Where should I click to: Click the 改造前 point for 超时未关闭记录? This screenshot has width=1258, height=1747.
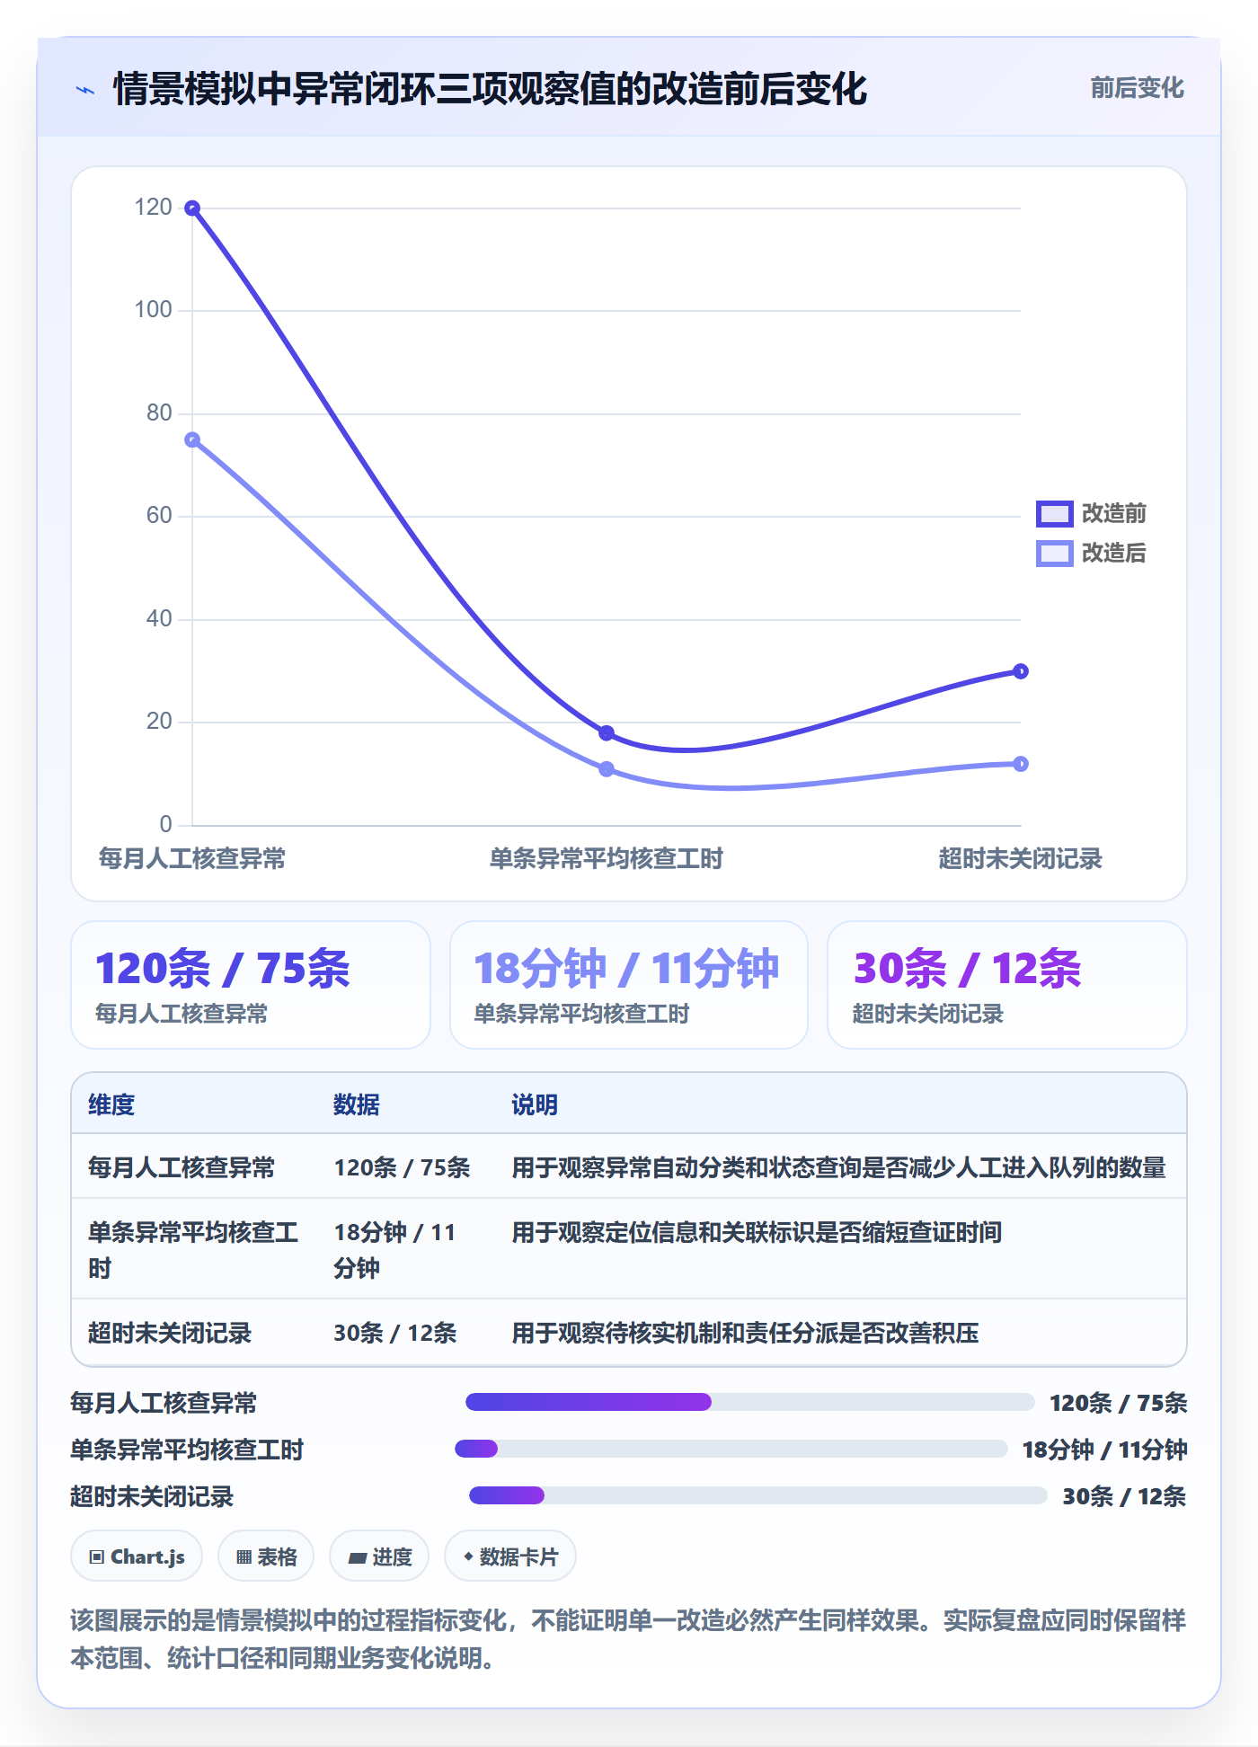[1021, 671]
